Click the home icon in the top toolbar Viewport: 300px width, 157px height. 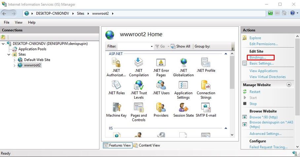[284, 13]
